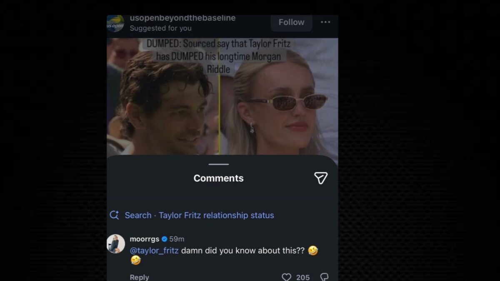Reply to moorrgs' comment
The width and height of the screenshot is (500, 281).
click(x=139, y=276)
